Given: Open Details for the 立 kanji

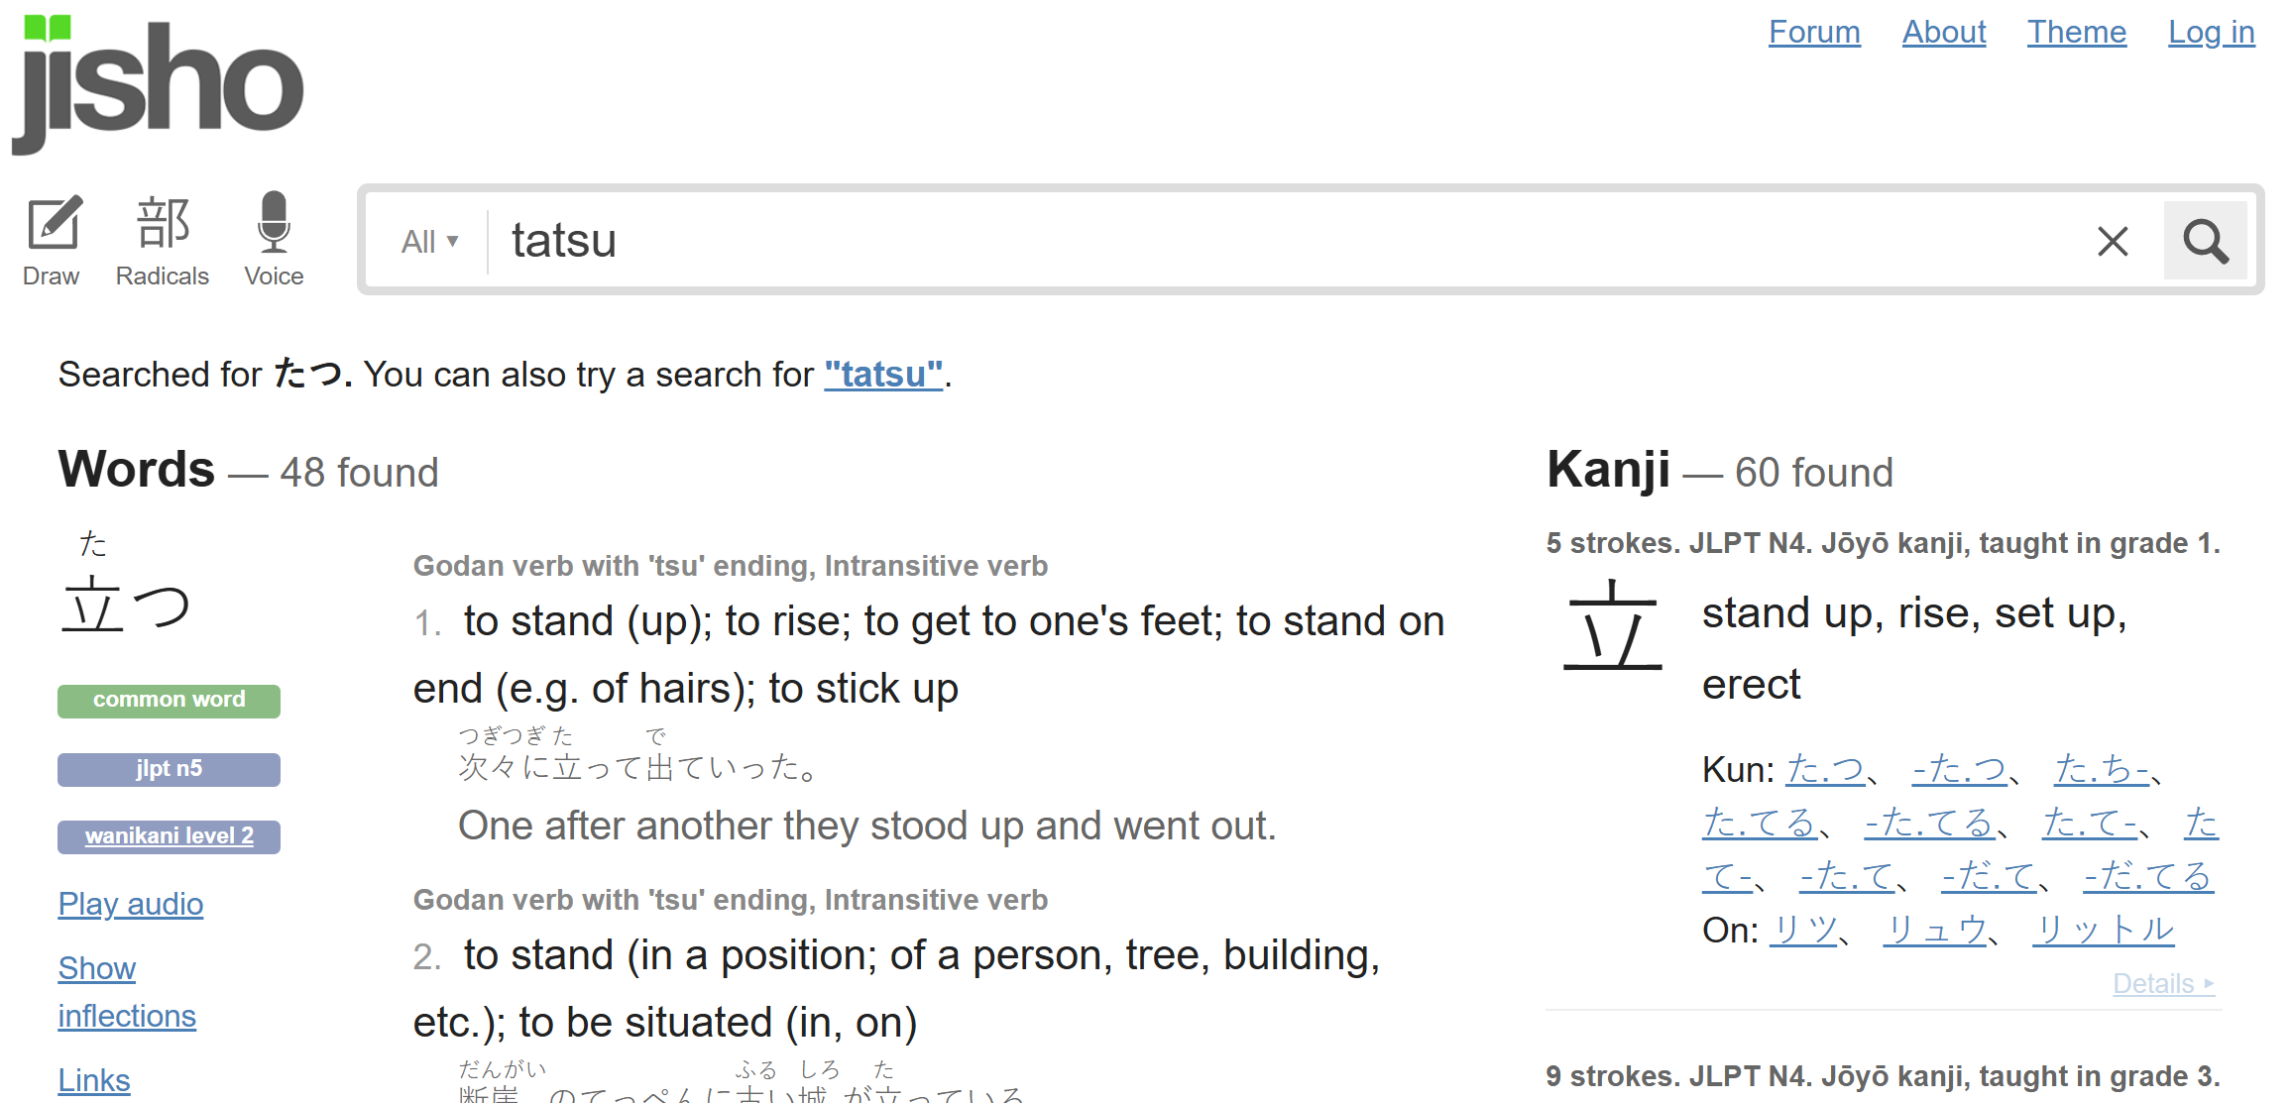Looking at the screenshot, I should point(2164,983).
